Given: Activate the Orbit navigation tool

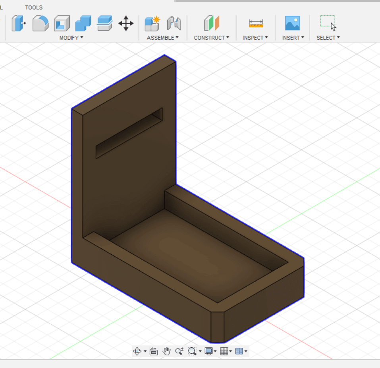Looking at the screenshot, I should pos(137,351).
